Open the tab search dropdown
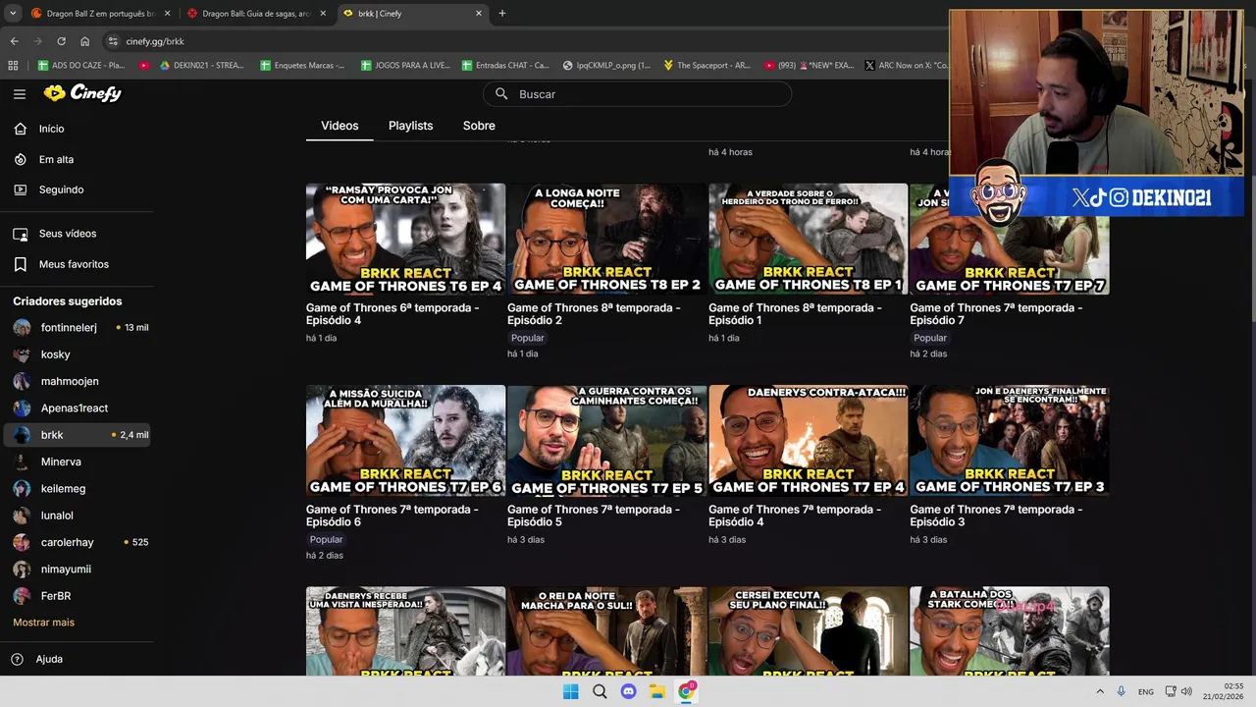1256x707 pixels. pos(13,14)
